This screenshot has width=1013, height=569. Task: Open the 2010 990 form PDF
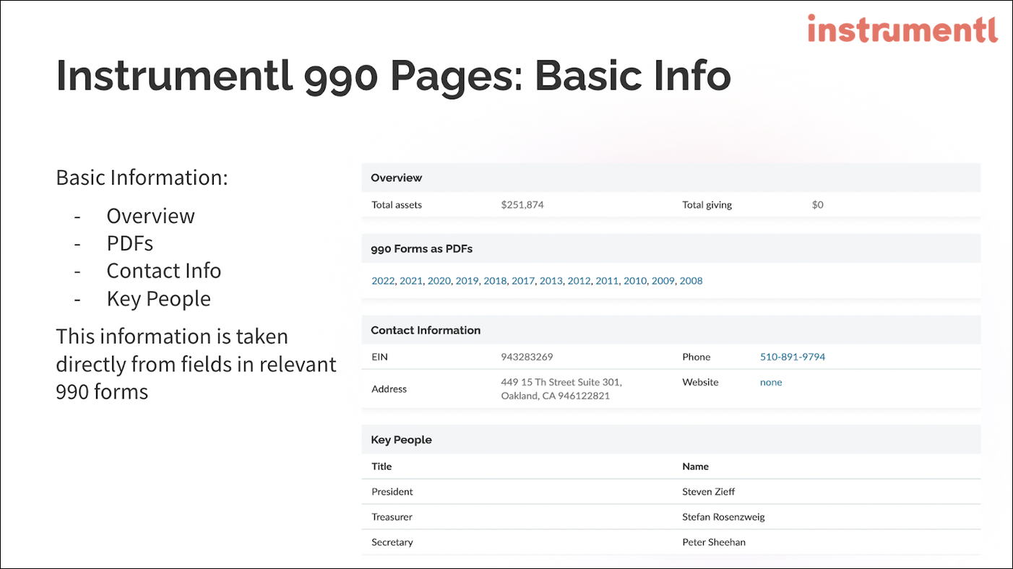(x=634, y=281)
